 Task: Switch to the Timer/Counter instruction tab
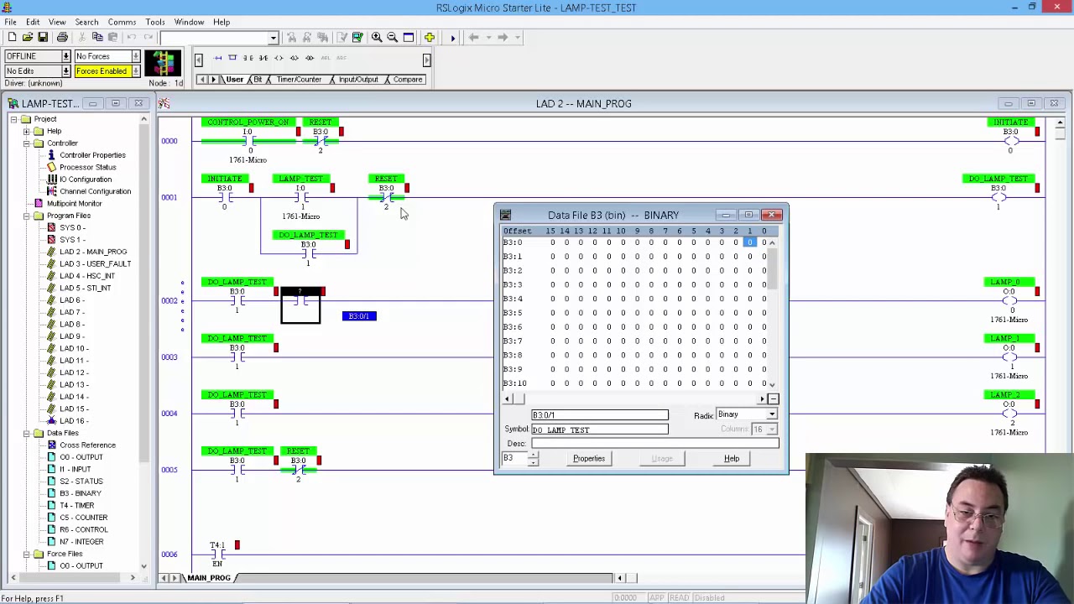pyautogui.click(x=299, y=80)
